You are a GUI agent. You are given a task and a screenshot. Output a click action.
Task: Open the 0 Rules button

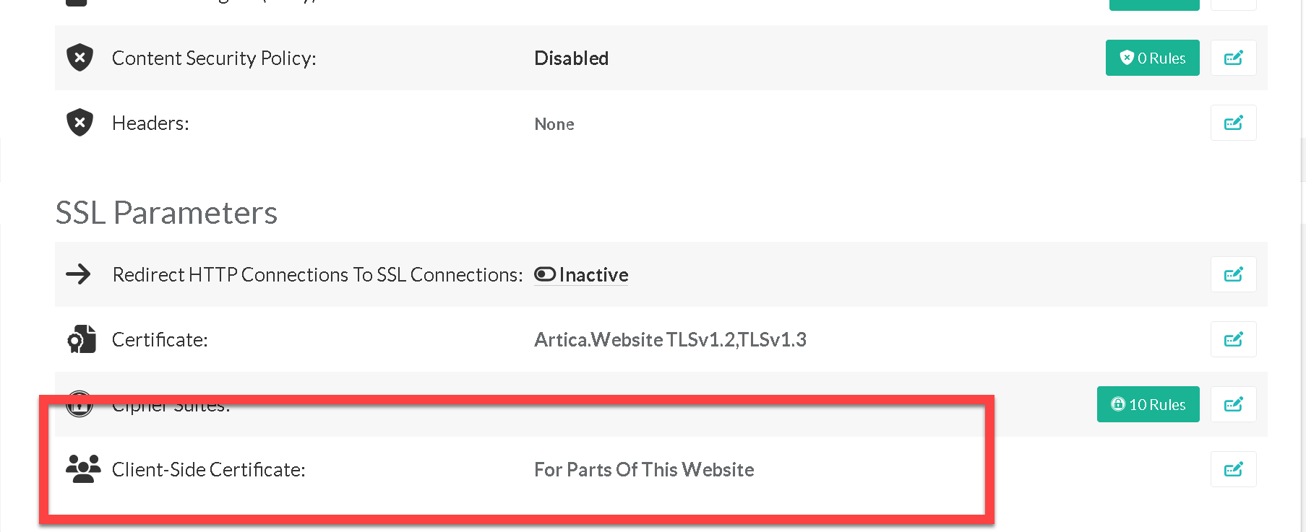click(1152, 58)
